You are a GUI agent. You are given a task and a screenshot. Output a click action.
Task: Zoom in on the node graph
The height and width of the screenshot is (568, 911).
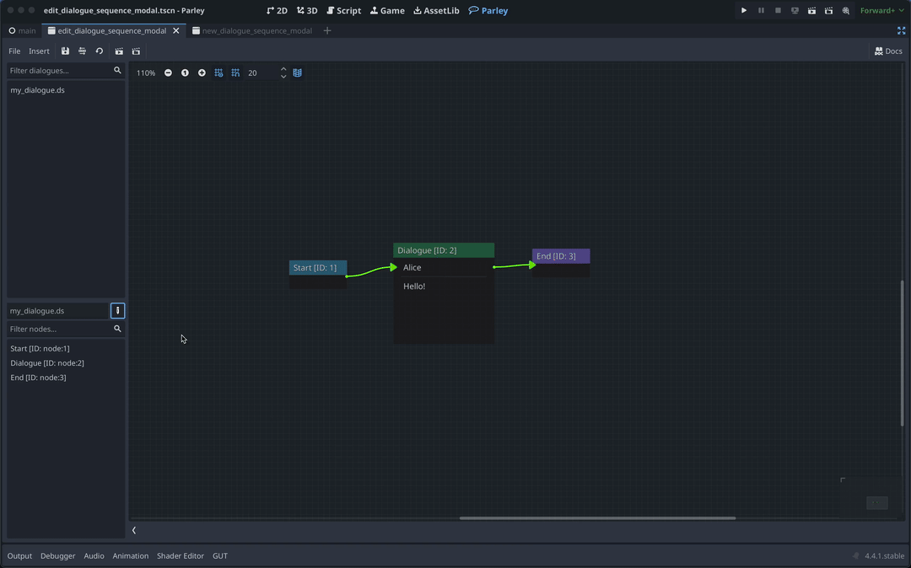pyautogui.click(x=202, y=72)
